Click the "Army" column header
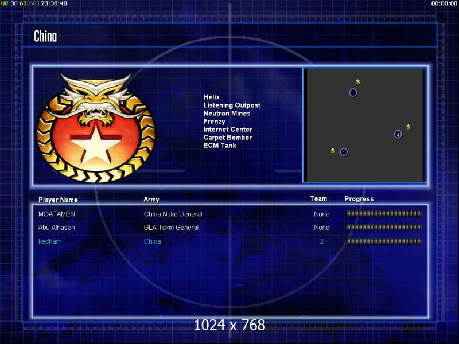The width and height of the screenshot is (459, 344). point(151,200)
